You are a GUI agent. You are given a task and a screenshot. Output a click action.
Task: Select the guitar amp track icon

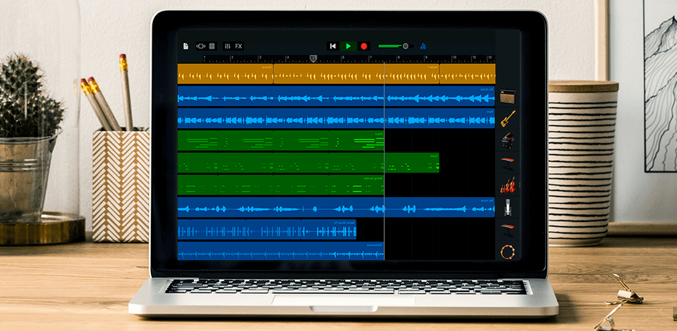(x=508, y=96)
